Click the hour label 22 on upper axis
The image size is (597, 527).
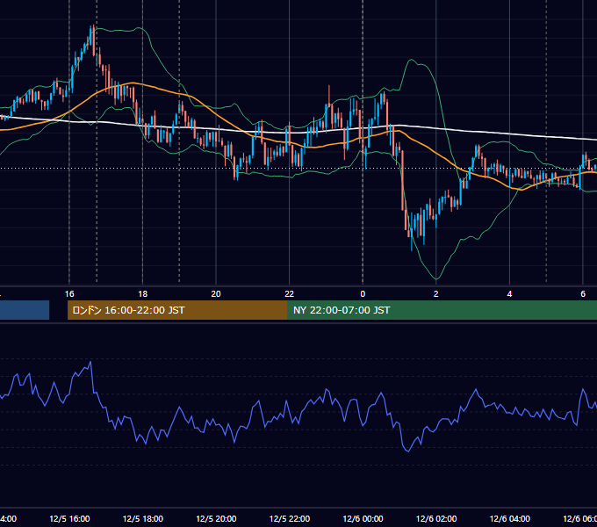pos(290,294)
